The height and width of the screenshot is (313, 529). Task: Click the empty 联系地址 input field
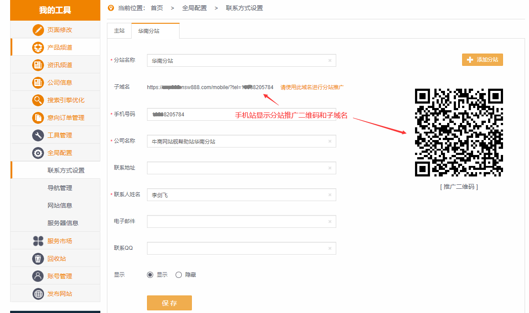[x=242, y=168]
